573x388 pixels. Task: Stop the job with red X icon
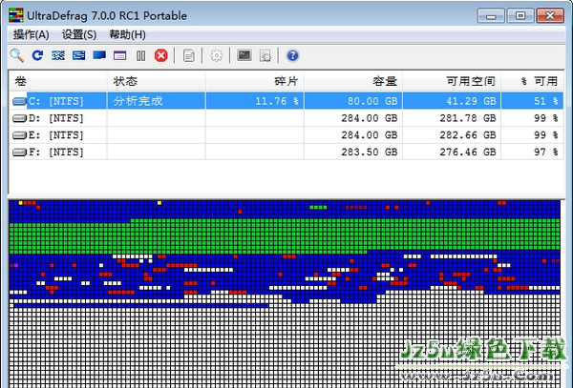tap(160, 55)
